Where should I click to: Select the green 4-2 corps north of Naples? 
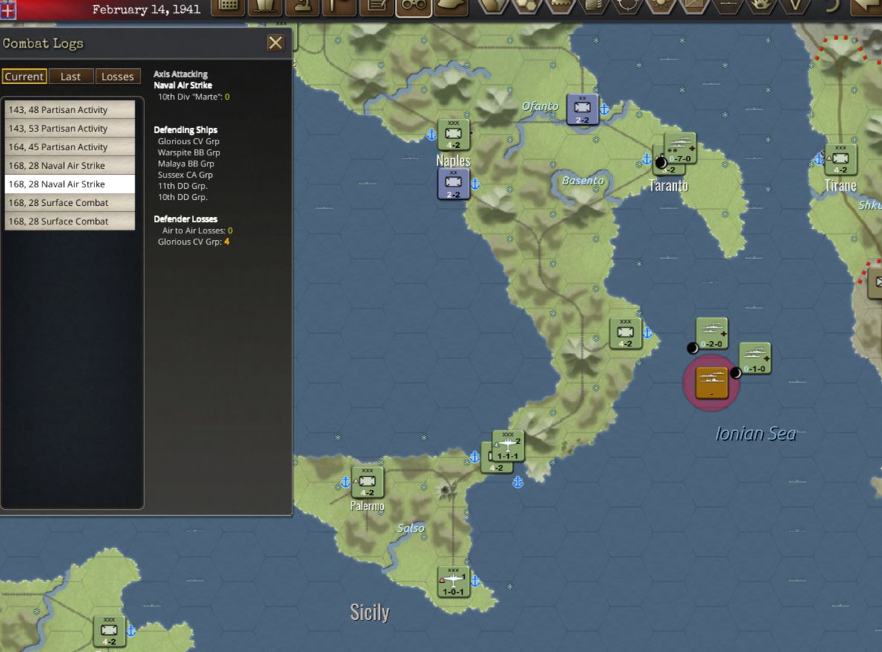point(454,135)
